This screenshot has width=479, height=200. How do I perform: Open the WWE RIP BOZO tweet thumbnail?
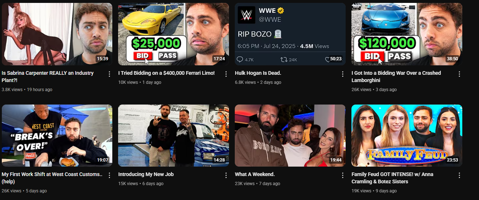[x=290, y=34]
